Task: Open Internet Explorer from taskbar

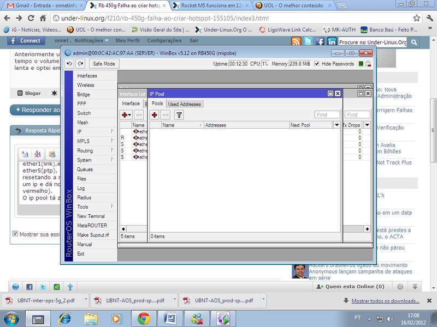Action: pos(64,319)
